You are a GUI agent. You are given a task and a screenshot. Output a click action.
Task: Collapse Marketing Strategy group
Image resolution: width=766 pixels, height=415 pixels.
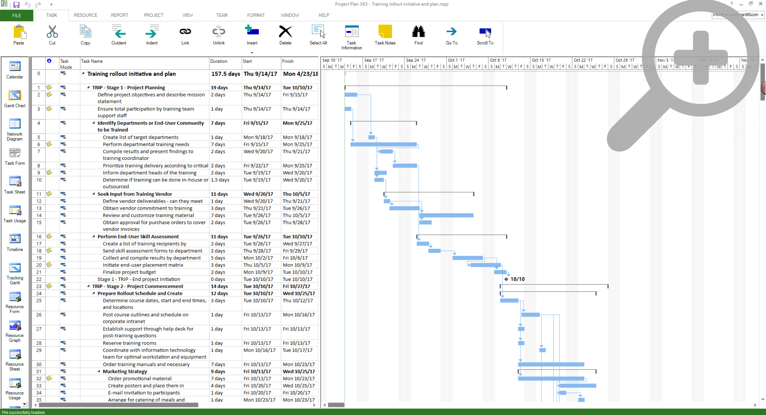(99, 371)
